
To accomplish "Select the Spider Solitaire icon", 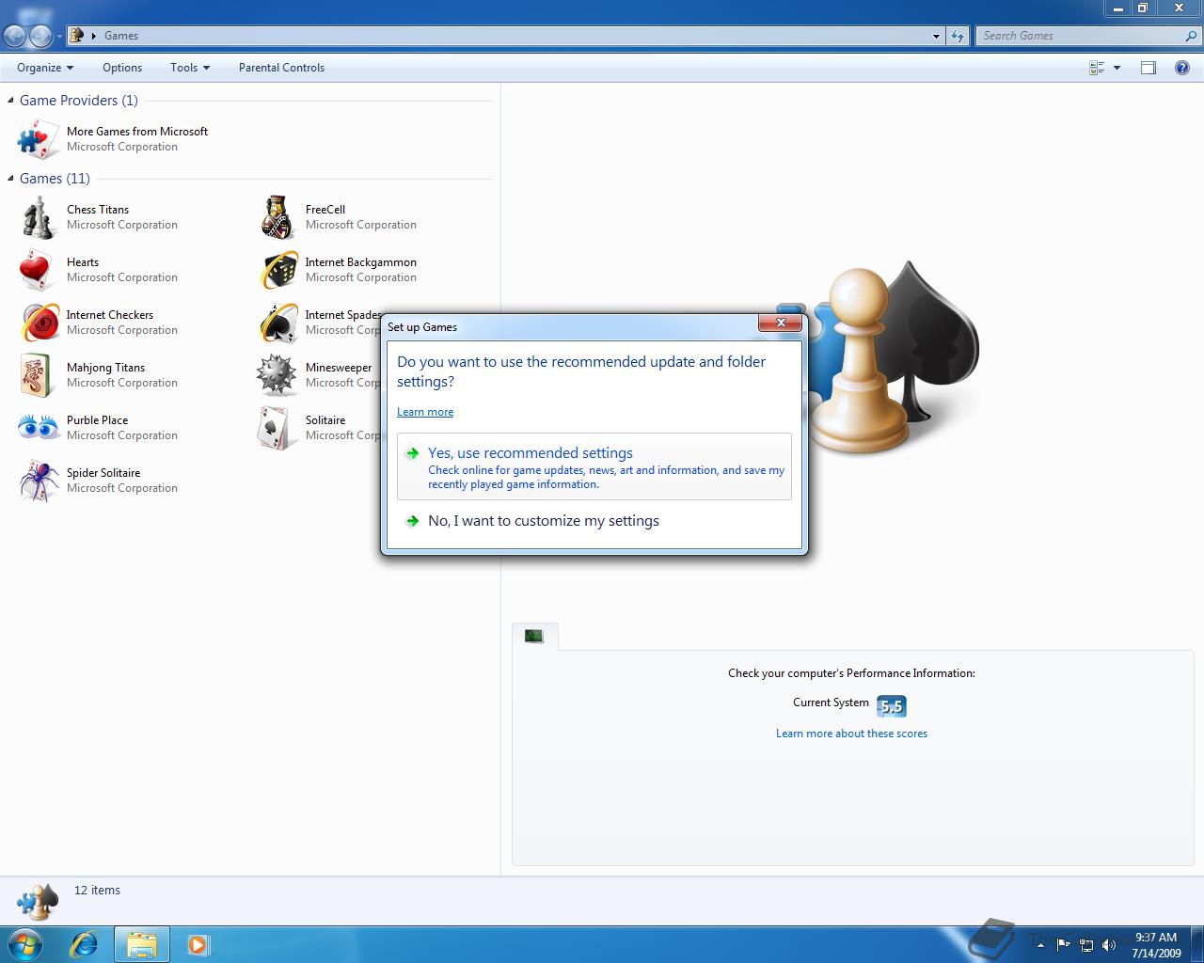I will [39, 481].
